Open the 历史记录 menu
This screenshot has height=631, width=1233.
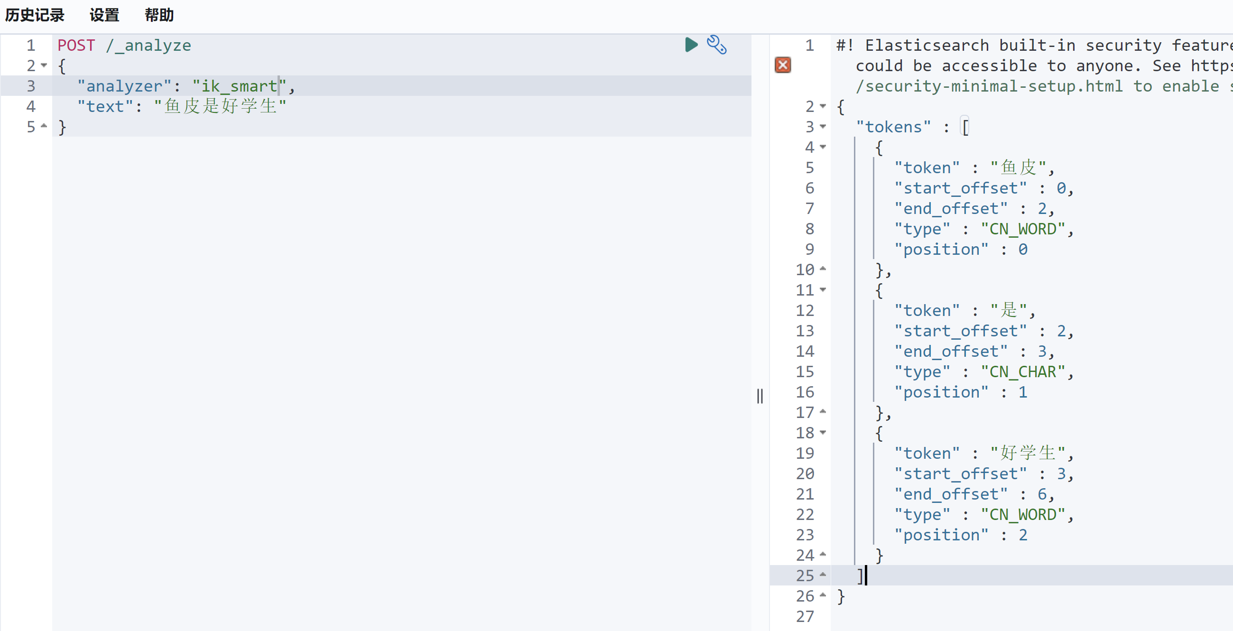pyautogui.click(x=35, y=15)
